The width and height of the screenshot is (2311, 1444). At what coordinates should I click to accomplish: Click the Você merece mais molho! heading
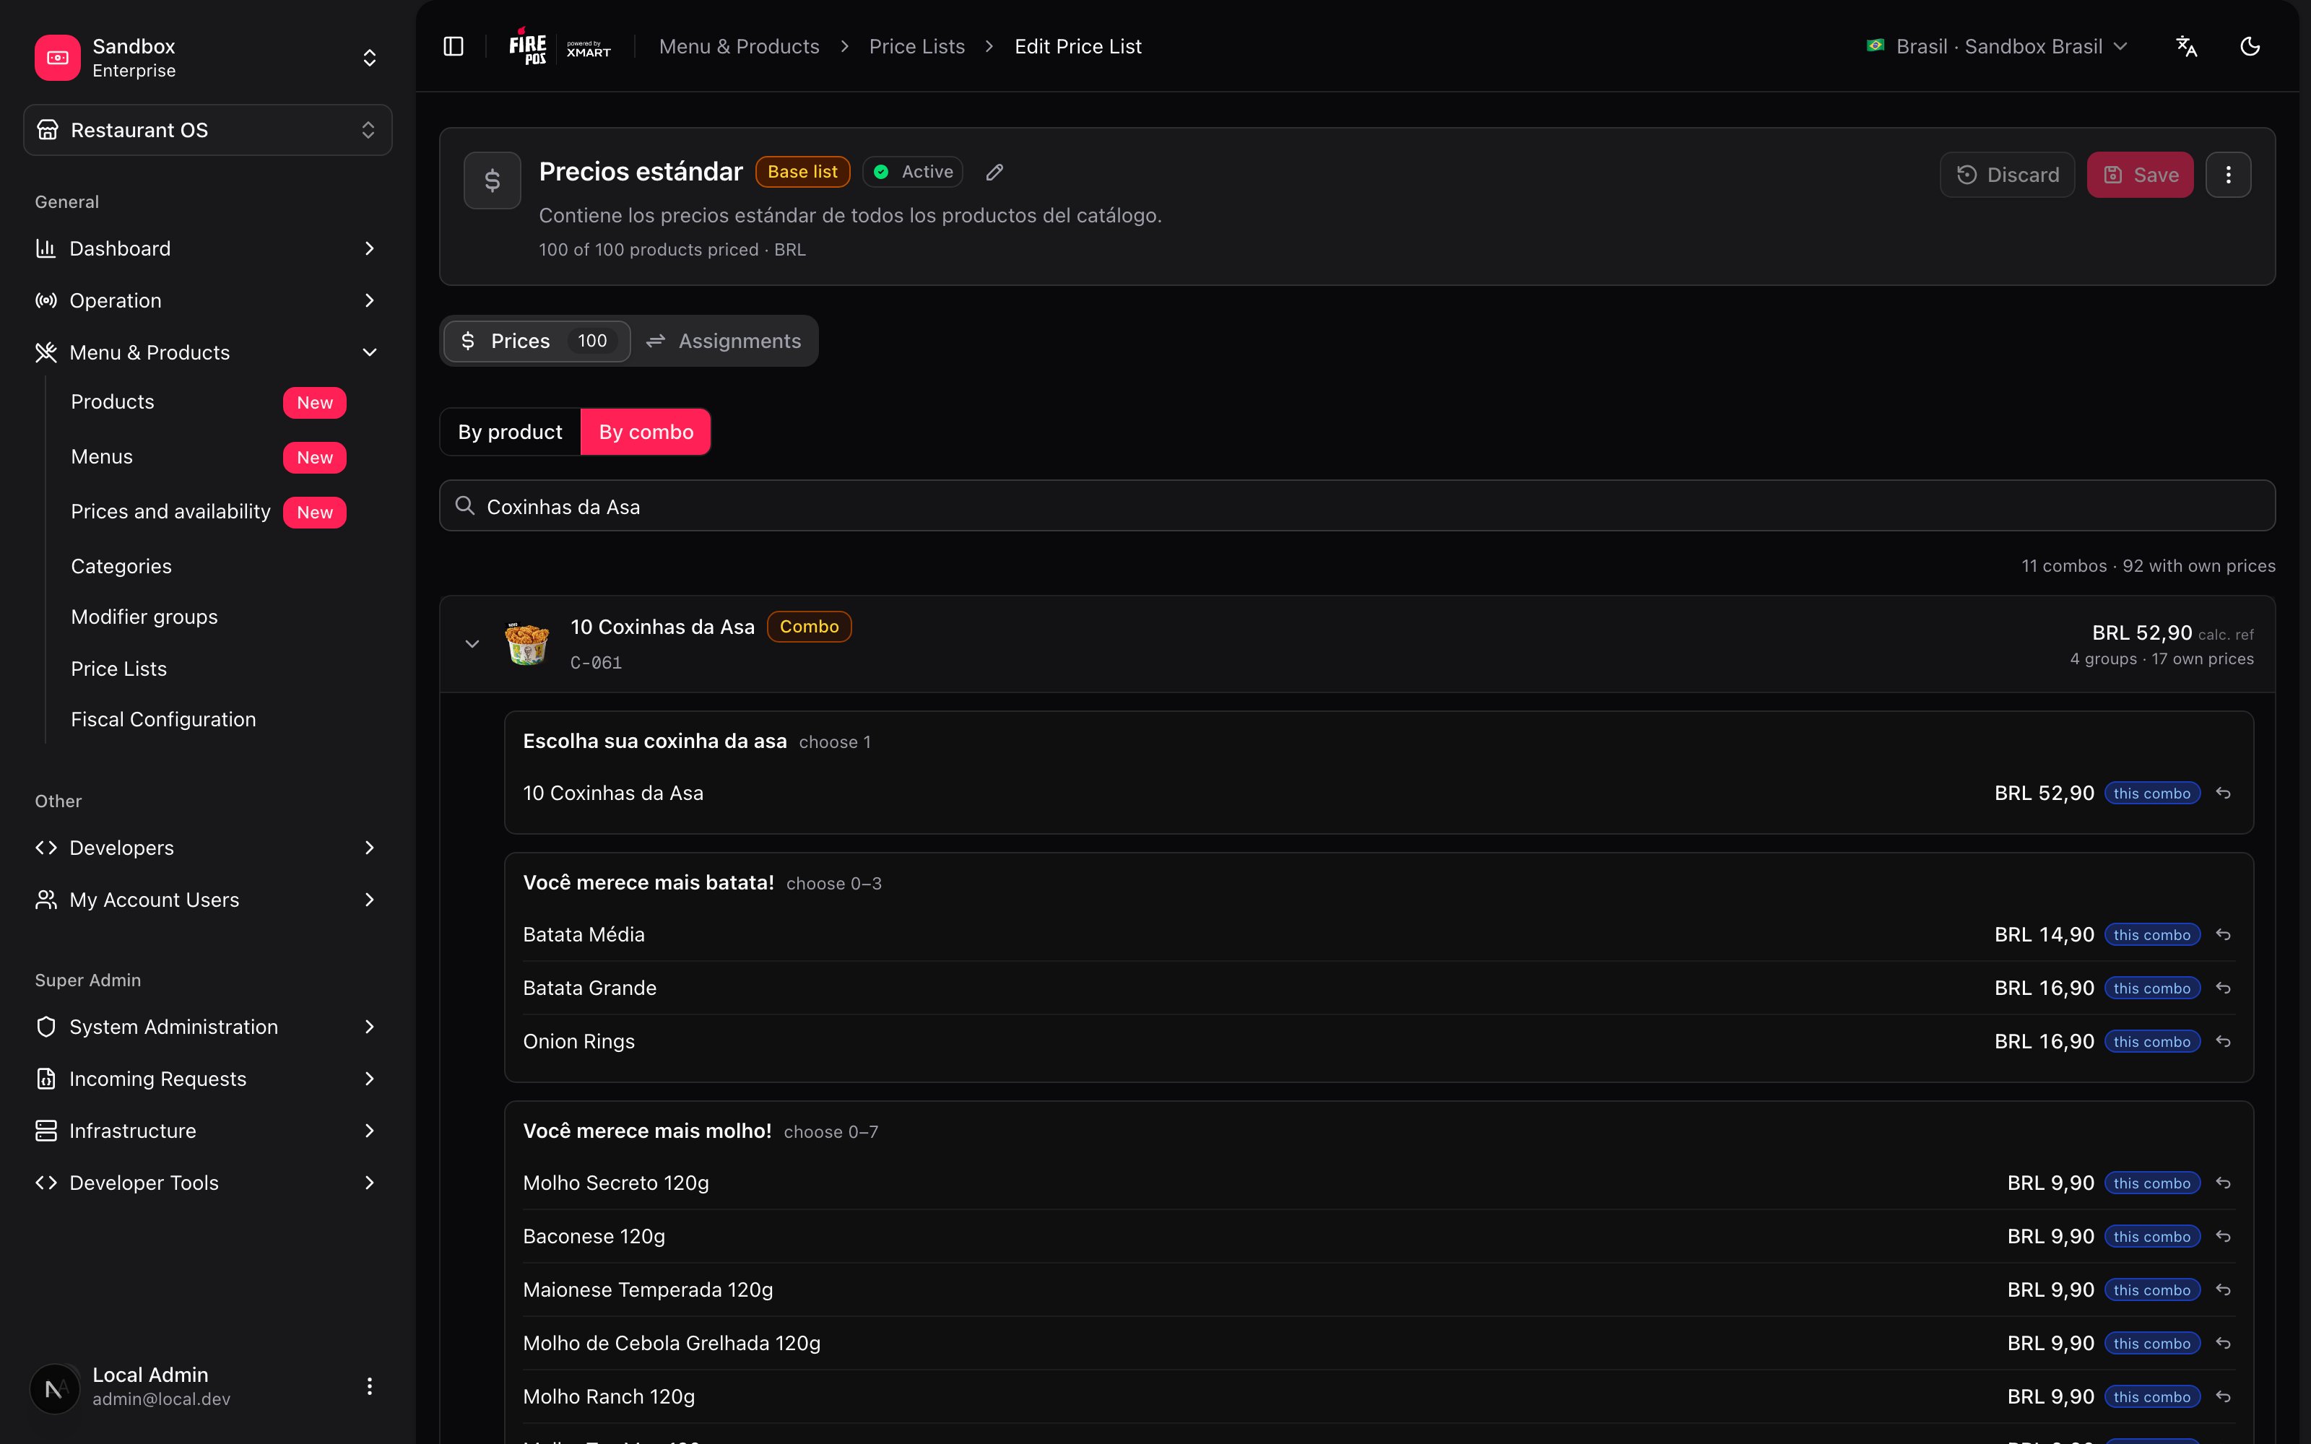tap(648, 1131)
